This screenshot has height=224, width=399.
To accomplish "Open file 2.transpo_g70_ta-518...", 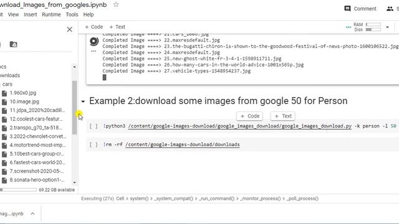I will tap(36, 128).
